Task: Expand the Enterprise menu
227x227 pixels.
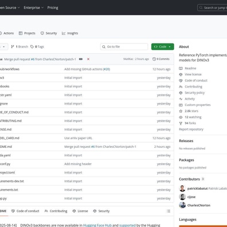Action: coord(34,7)
